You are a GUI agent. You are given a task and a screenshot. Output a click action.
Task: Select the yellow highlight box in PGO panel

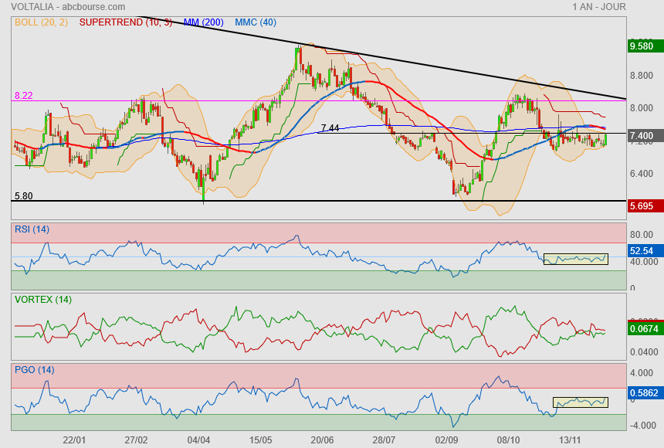click(581, 402)
